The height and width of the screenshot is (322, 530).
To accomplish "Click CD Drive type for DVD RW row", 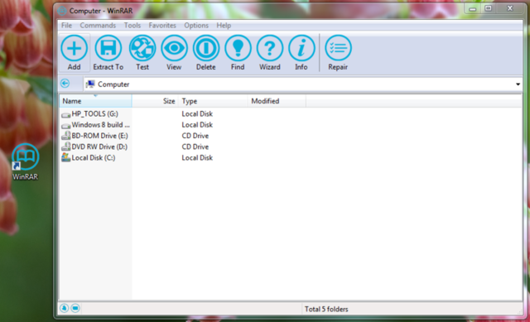I will (195, 147).
